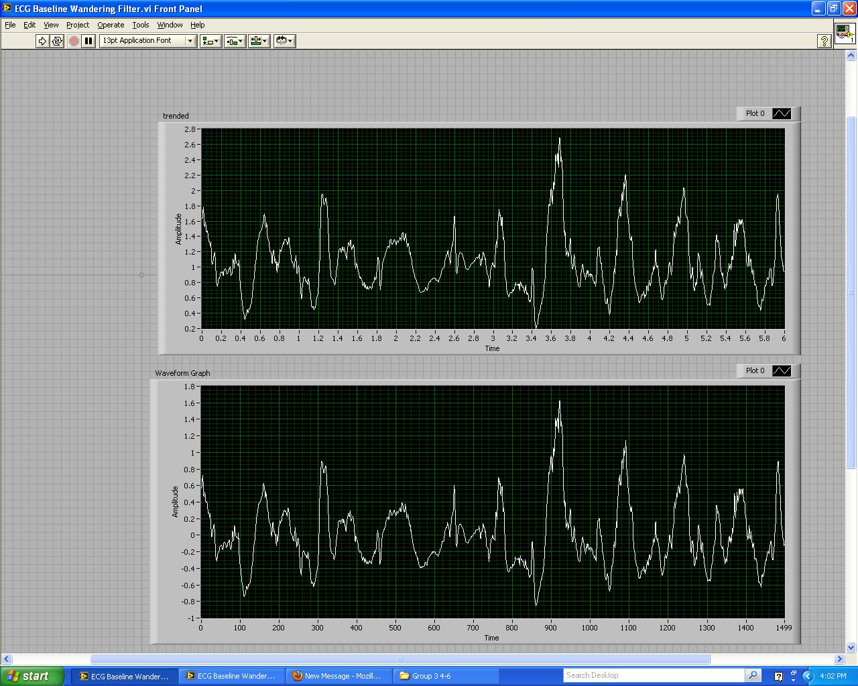Open the Resize Objects tool
This screenshot has height=686, width=858.
259,41
